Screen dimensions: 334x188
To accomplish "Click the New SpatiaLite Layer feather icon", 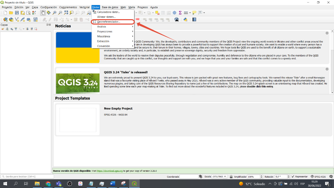I will (x=23, y=19).
